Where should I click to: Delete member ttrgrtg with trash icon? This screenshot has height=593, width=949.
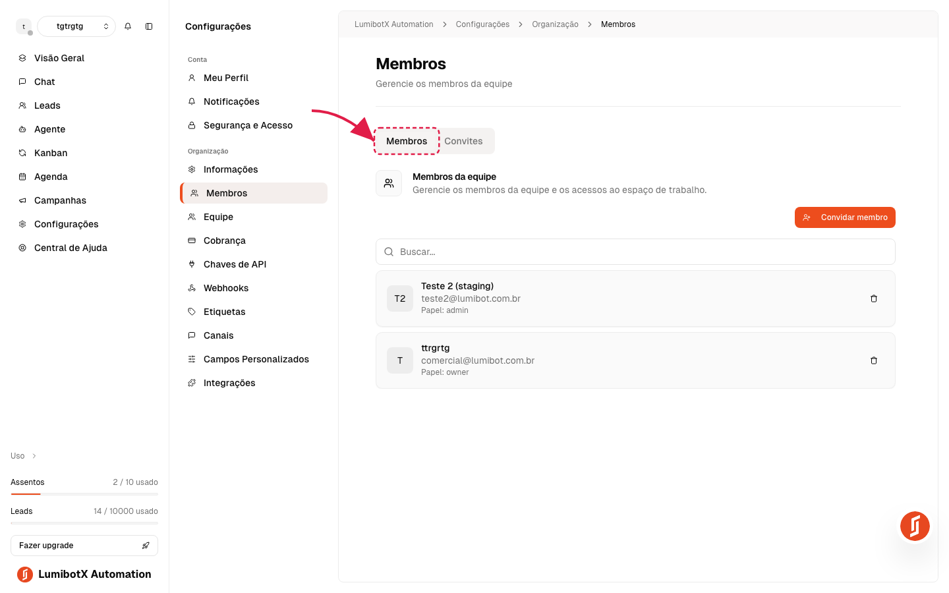point(874,360)
